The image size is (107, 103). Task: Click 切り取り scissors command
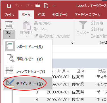coord(42,23)
